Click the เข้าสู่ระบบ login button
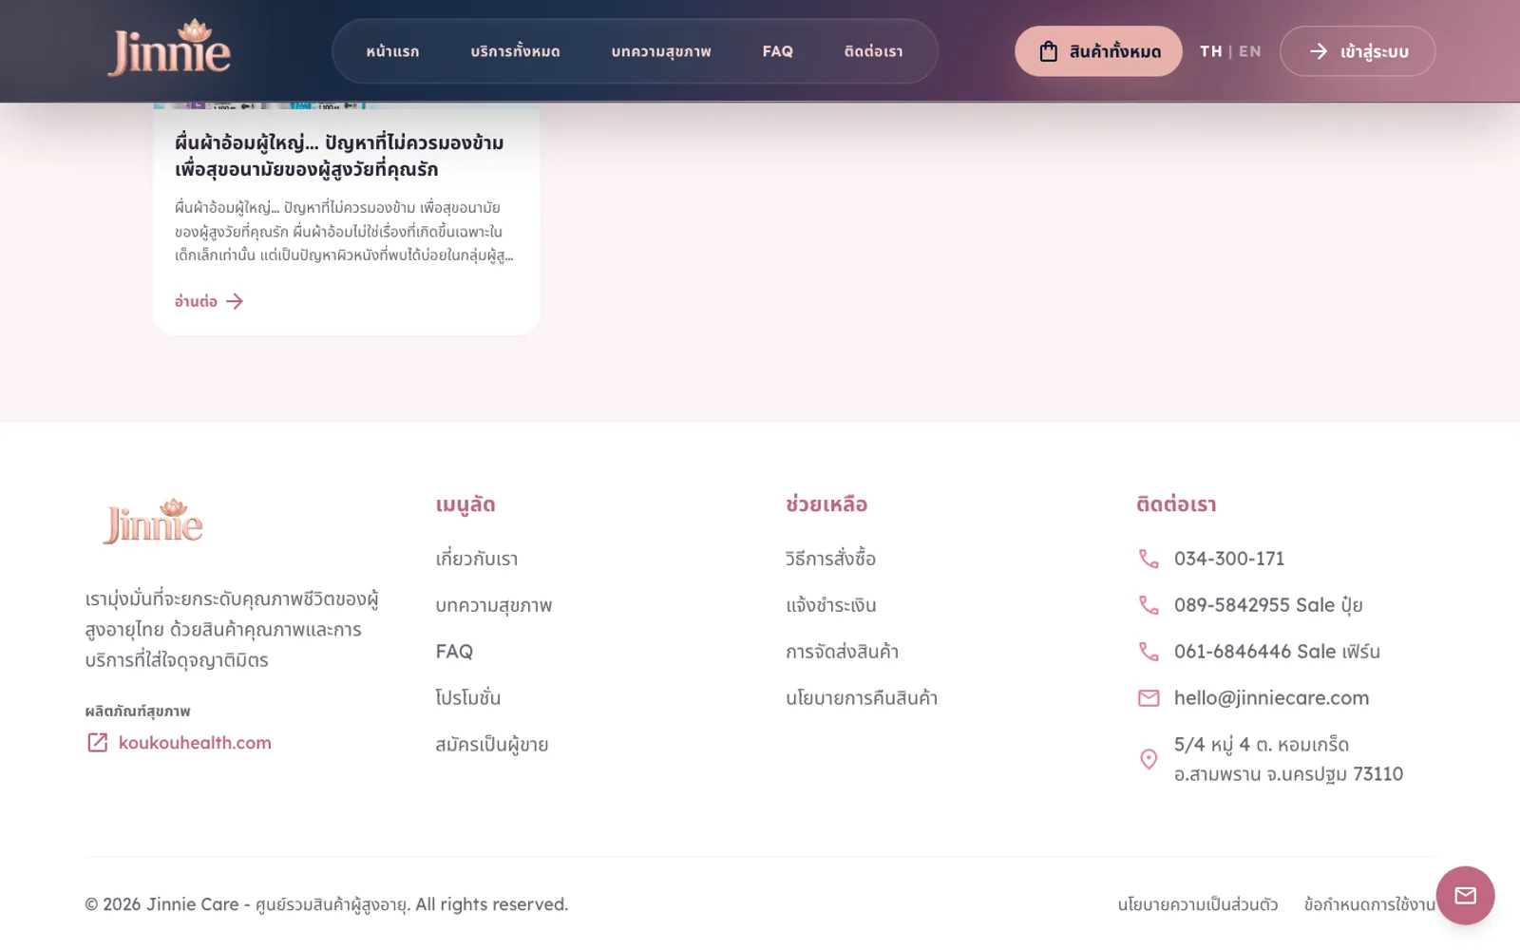The image size is (1520, 950). click(1357, 51)
